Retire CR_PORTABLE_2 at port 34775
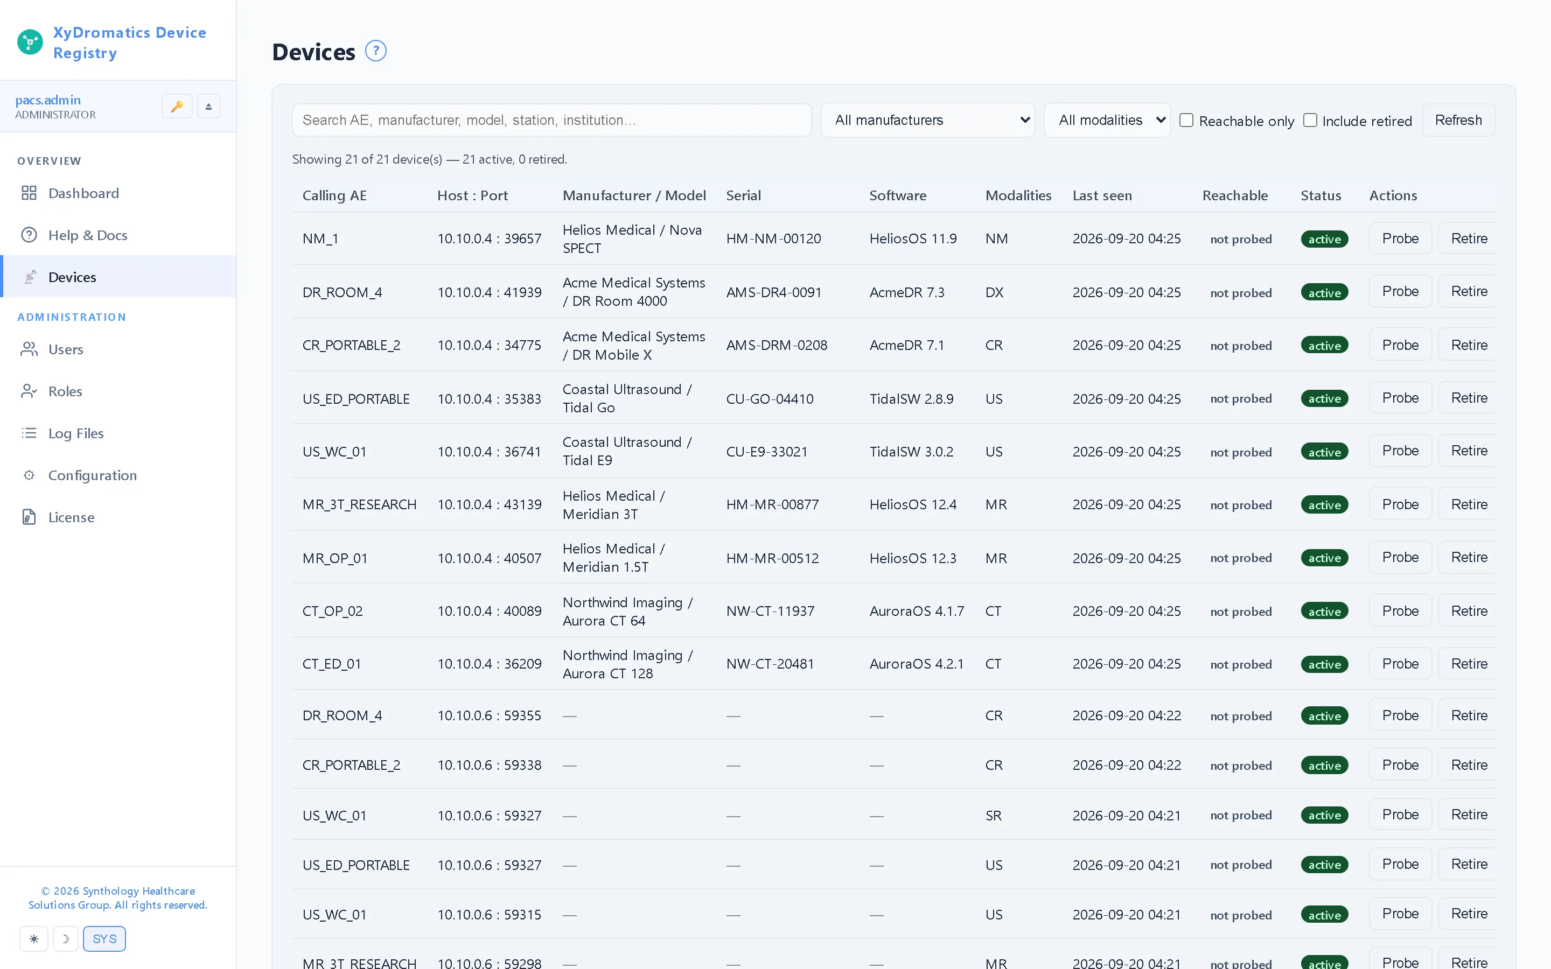The height and width of the screenshot is (969, 1551). pos(1468,345)
